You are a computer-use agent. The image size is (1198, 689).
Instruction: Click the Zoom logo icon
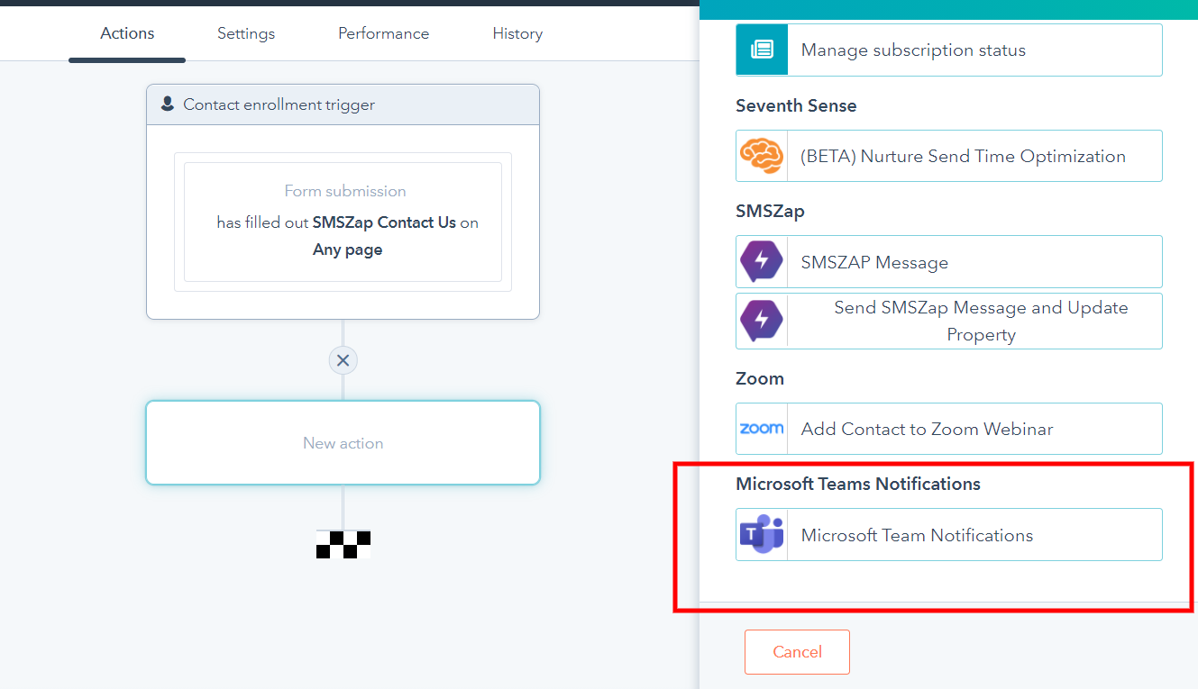(x=762, y=429)
